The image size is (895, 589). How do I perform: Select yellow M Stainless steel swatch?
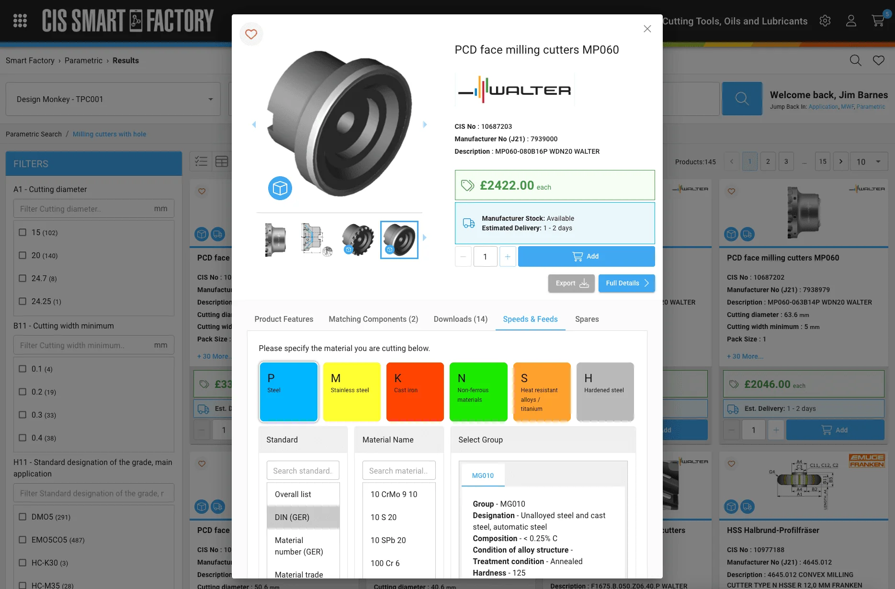(352, 392)
